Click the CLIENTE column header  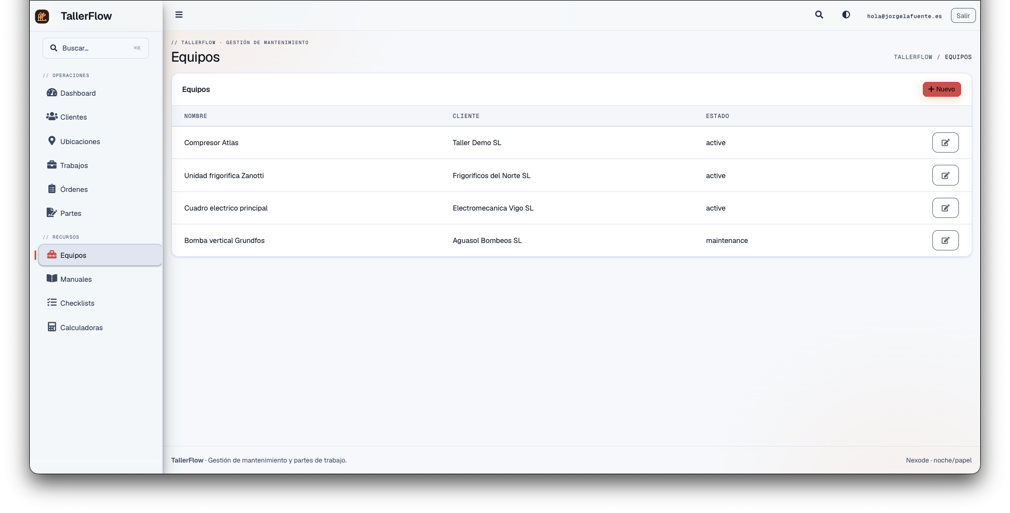(466, 116)
